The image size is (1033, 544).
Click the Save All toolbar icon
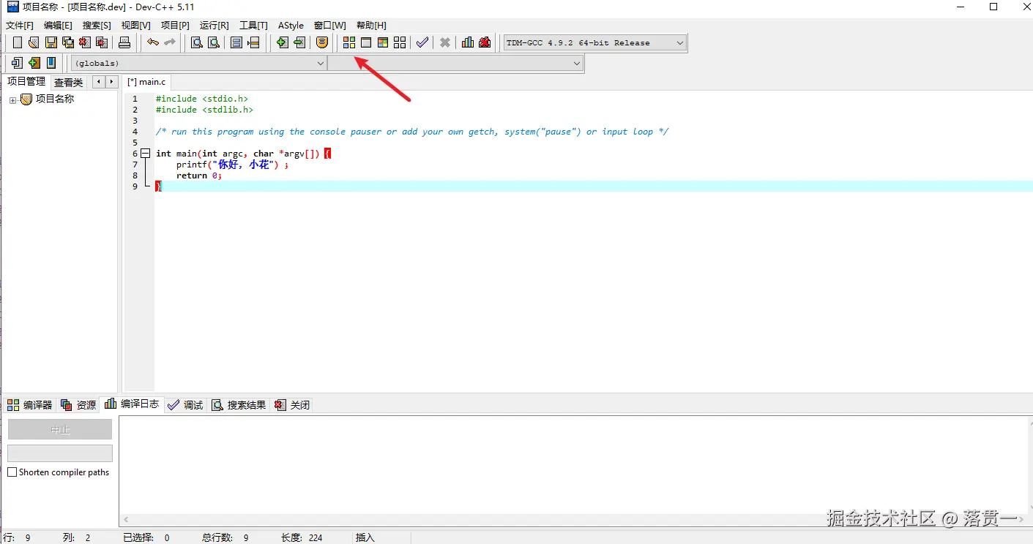[68, 42]
